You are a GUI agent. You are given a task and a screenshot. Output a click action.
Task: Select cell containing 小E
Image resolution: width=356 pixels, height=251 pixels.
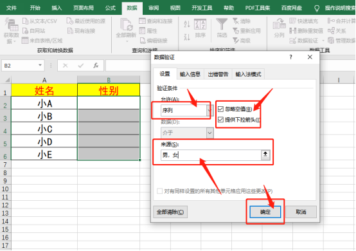click(44, 154)
